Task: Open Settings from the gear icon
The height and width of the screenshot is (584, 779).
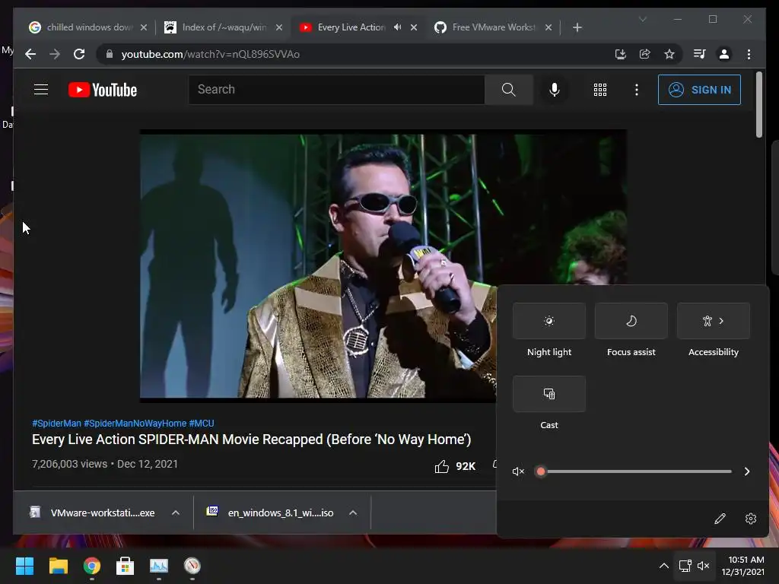Action: tap(751, 519)
